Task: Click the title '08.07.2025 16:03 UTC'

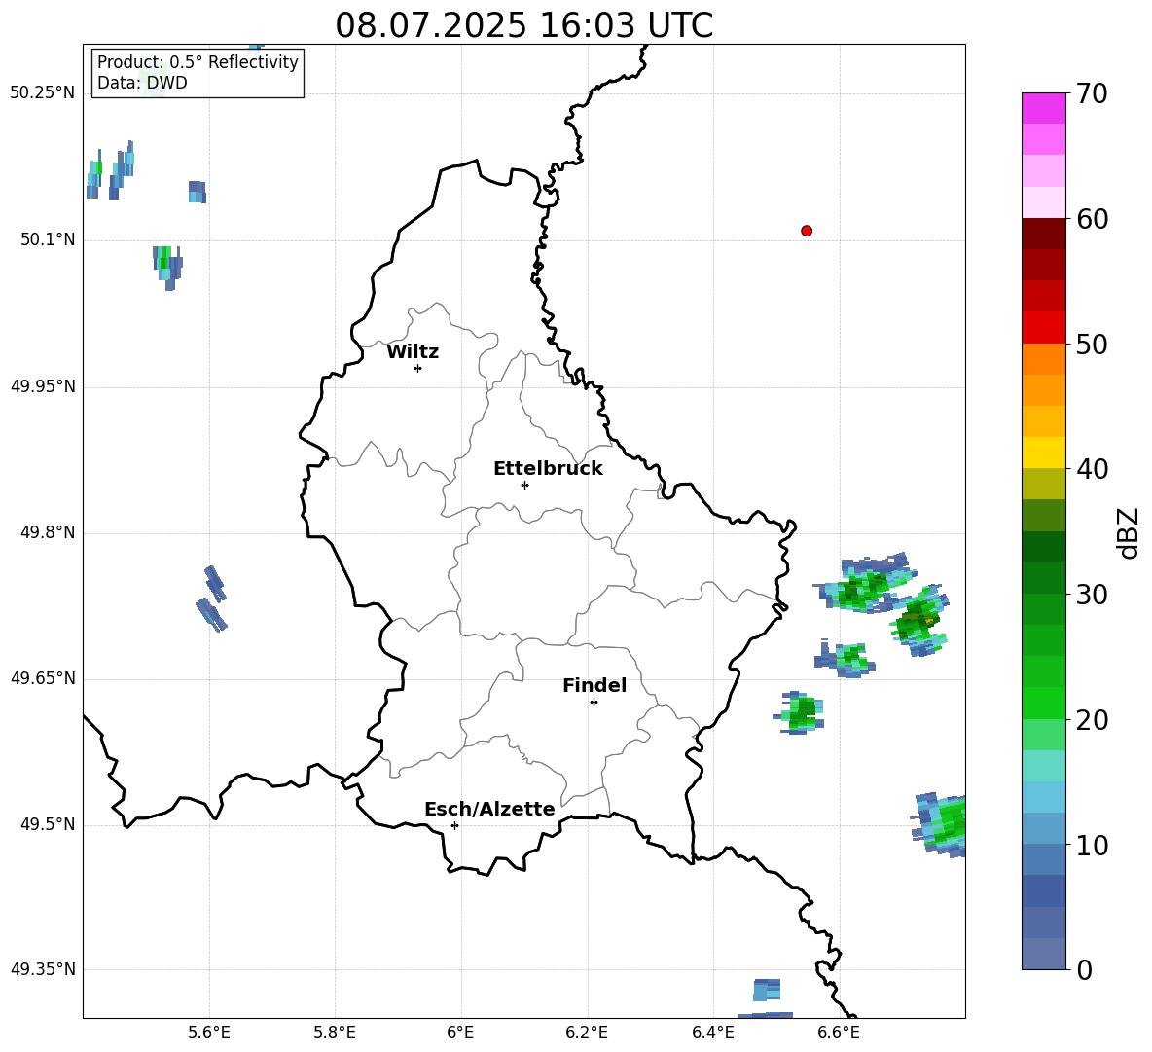Action: click(523, 25)
